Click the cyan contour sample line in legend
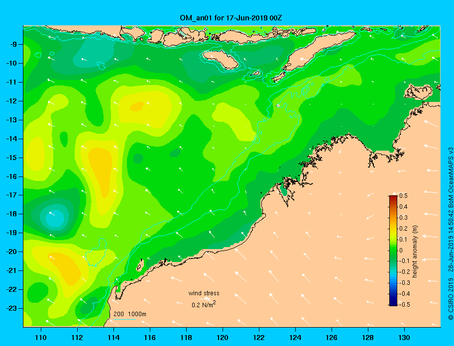This screenshot has width=454, height=346. (x=124, y=319)
